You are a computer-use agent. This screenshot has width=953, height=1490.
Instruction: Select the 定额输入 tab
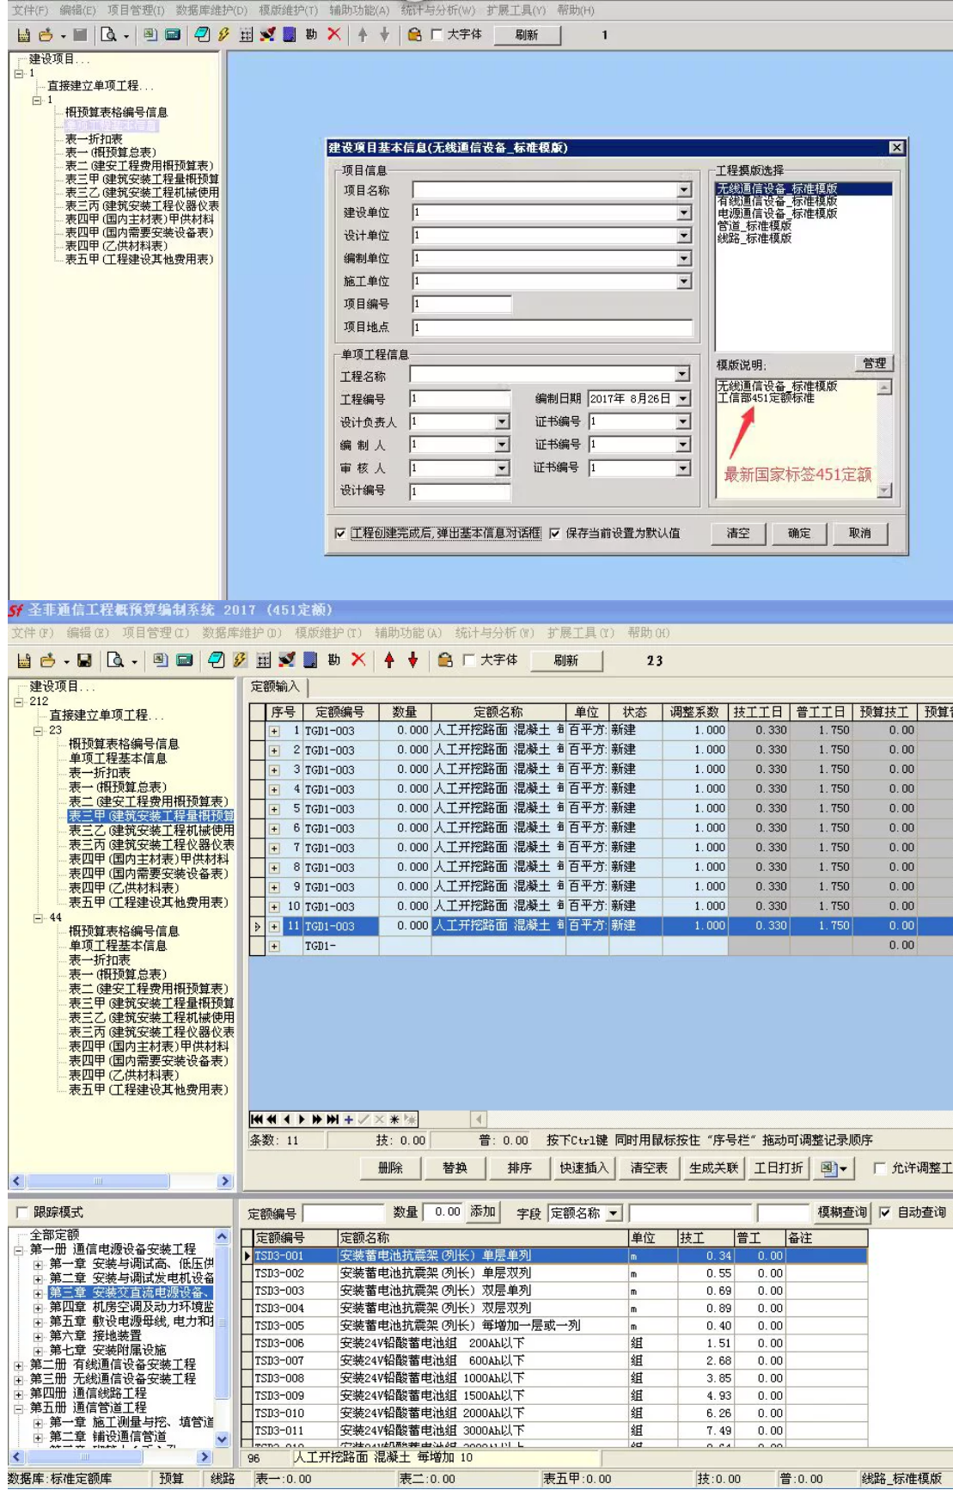(275, 686)
